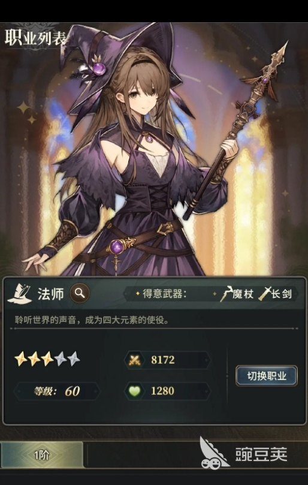Screen dimensions: 308x485
Task: Tap the 职业列表 header title
Action: [35, 38]
